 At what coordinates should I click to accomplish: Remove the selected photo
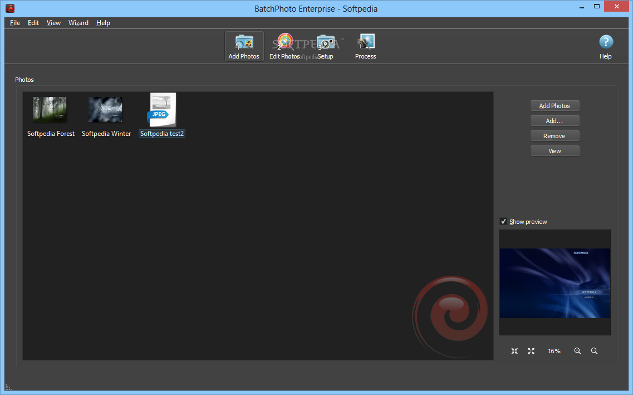click(x=555, y=136)
